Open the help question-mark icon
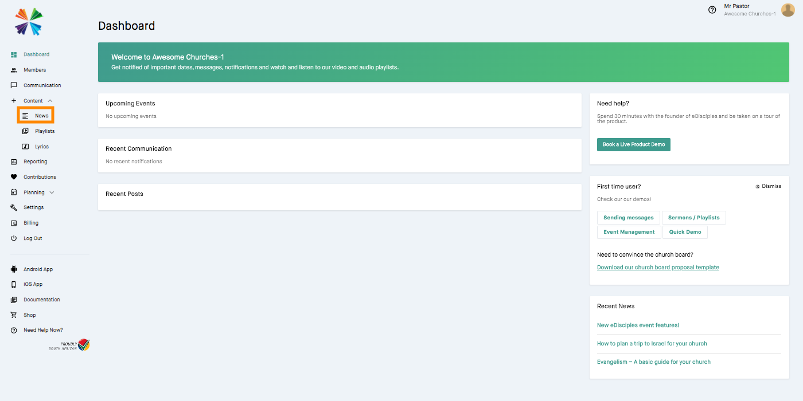This screenshot has height=401, width=803. 712,10
